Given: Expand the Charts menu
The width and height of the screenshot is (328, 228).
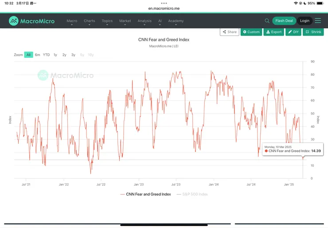Looking at the screenshot, I should pyautogui.click(x=90, y=22).
